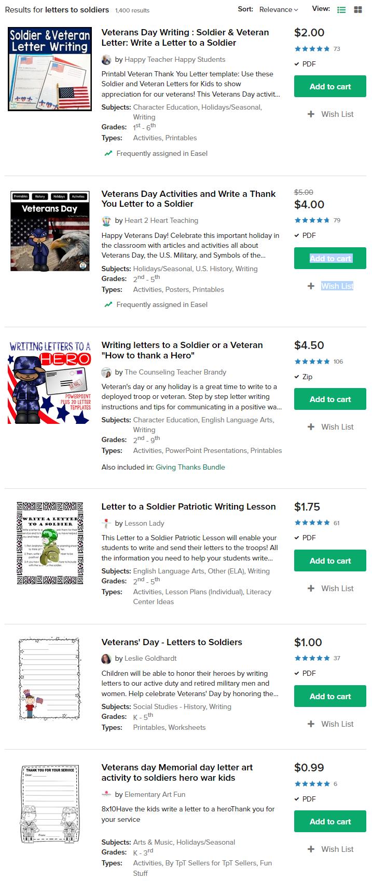Click Lesson Lady seller avatar icon
Image resolution: width=372 pixels, height=881 pixels.
tap(106, 524)
